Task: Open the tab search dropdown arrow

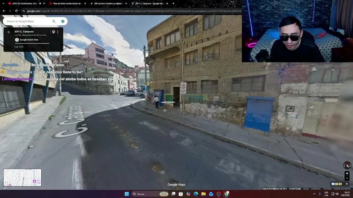Action: click(3, 4)
